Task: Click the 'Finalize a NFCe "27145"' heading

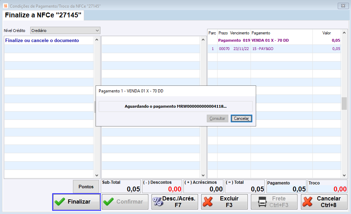Action: click(x=43, y=15)
